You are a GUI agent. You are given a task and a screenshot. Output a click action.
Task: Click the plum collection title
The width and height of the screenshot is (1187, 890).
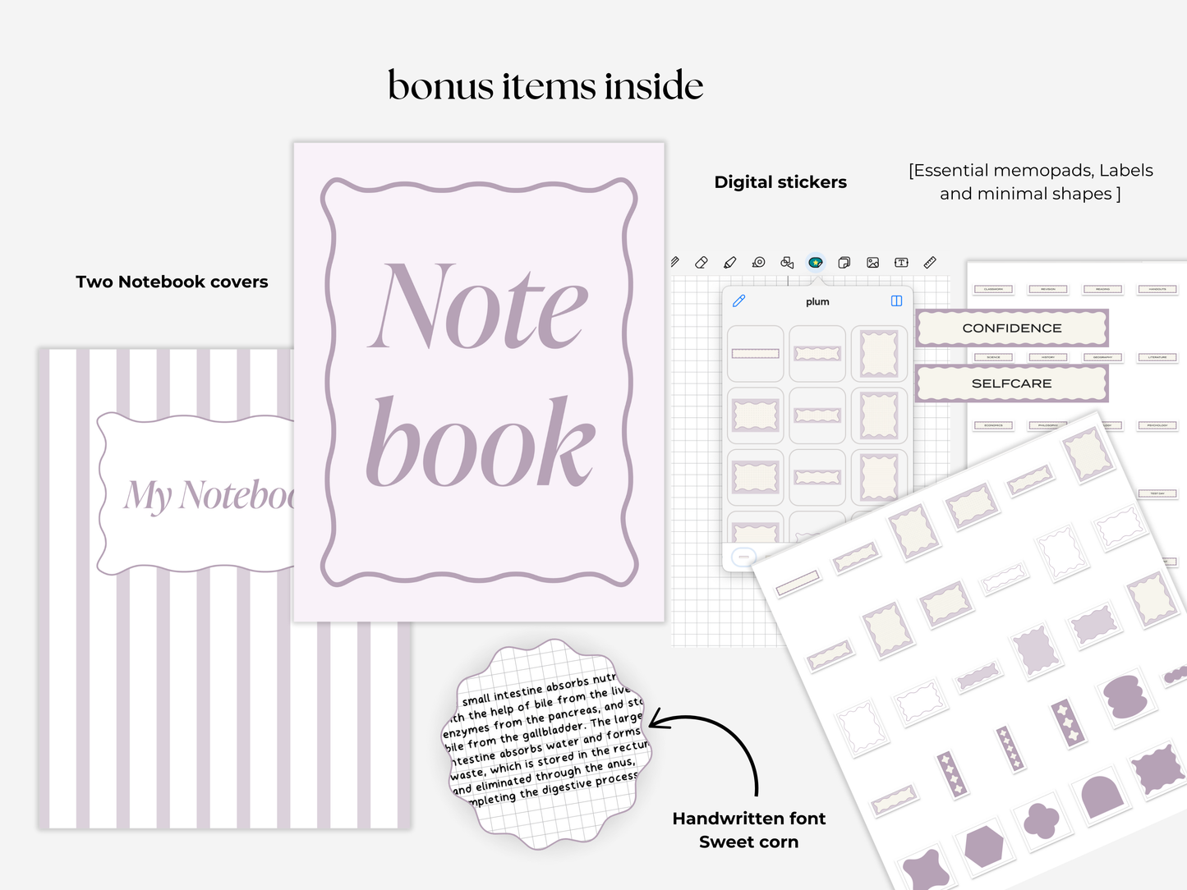tap(817, 302)
